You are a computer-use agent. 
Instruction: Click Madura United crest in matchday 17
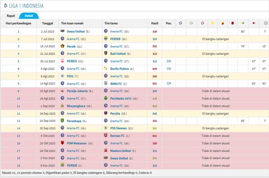pyautogui.click(x=106, y=150)
